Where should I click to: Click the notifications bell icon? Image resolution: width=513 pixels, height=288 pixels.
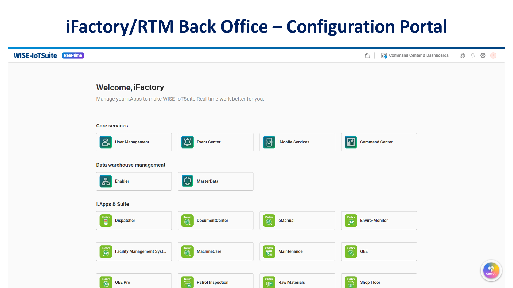[472, 55]
